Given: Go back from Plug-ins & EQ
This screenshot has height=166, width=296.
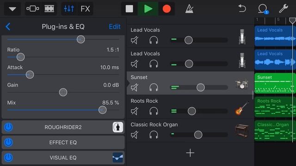Looking at the screenshot, I should coord(8,27).
